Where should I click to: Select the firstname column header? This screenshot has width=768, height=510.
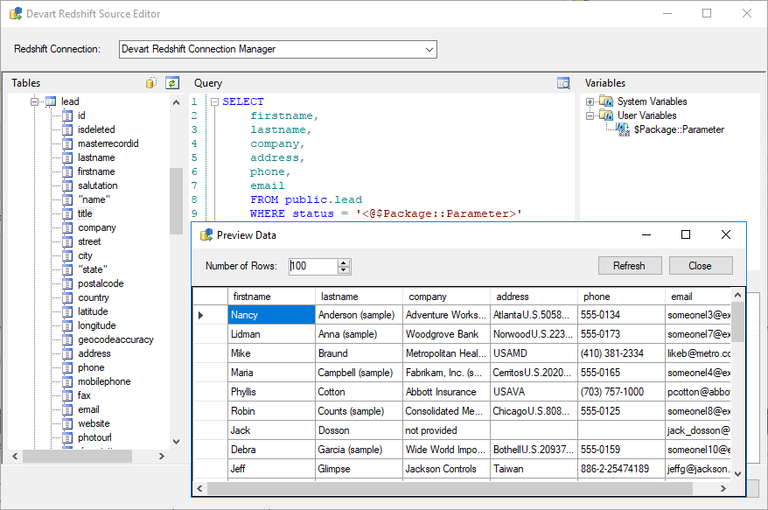pos(249,297)
